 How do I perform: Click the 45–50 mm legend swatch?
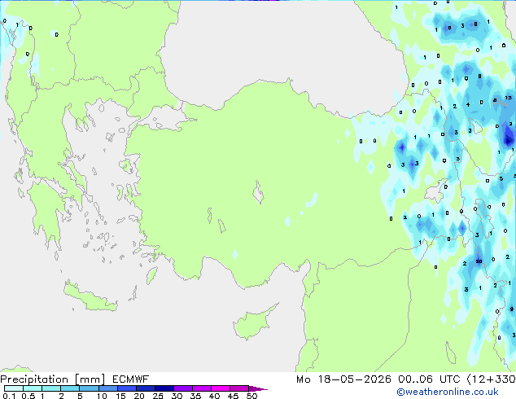[239, 388]
